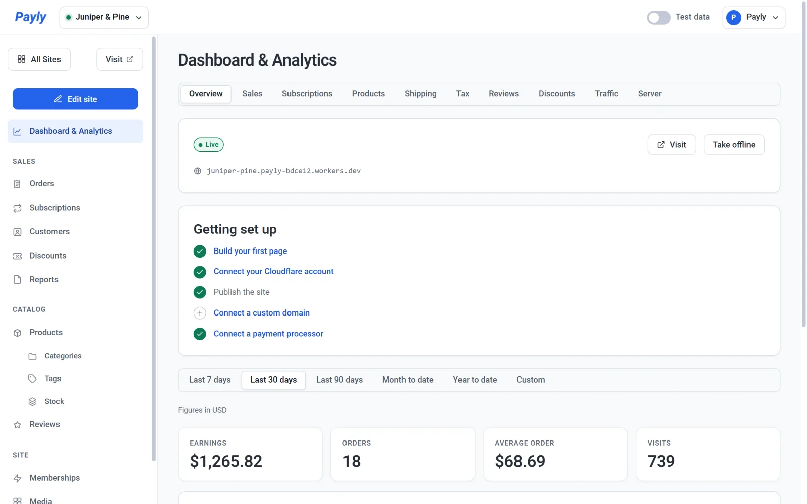Click the globe icon beside site URL
Viewport: 807px width, 504px height.
(x=198, y=171)
